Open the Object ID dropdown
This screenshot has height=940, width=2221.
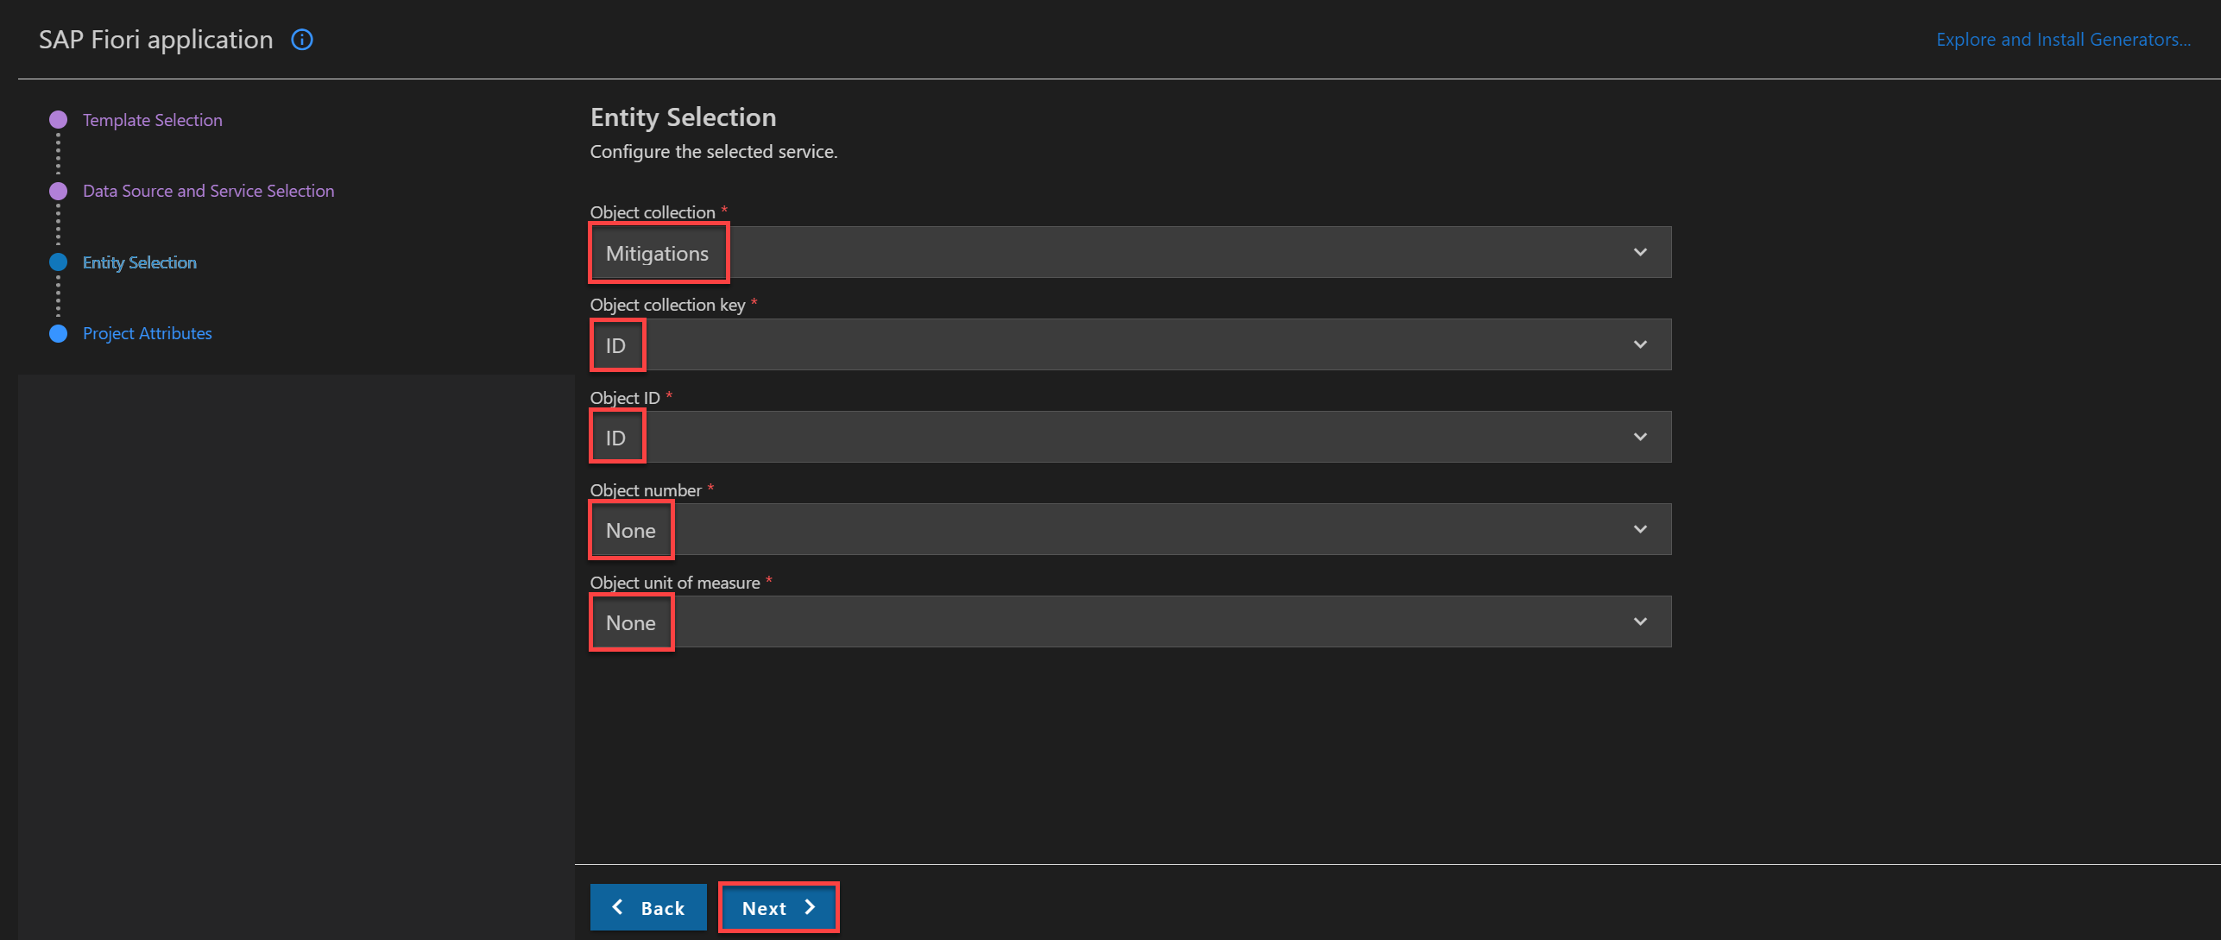pos(1131,437)
